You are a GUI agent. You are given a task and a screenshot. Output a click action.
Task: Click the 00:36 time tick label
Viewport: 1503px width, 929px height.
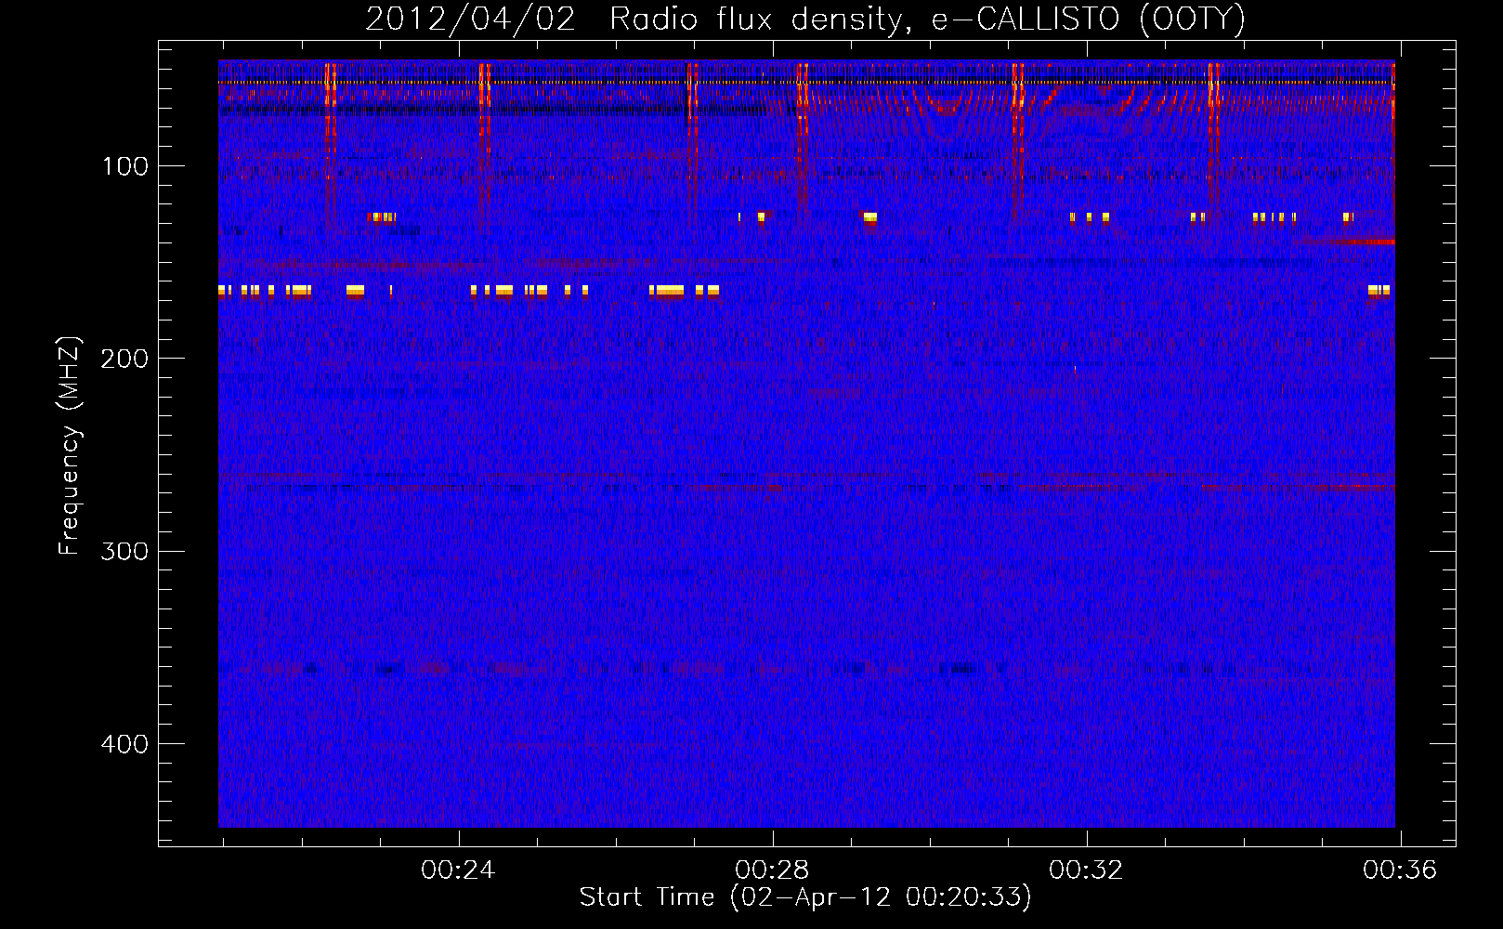point(1400,870)
